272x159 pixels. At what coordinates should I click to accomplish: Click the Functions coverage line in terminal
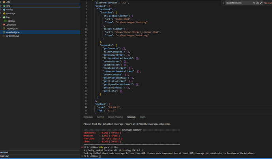pos(103,139)
